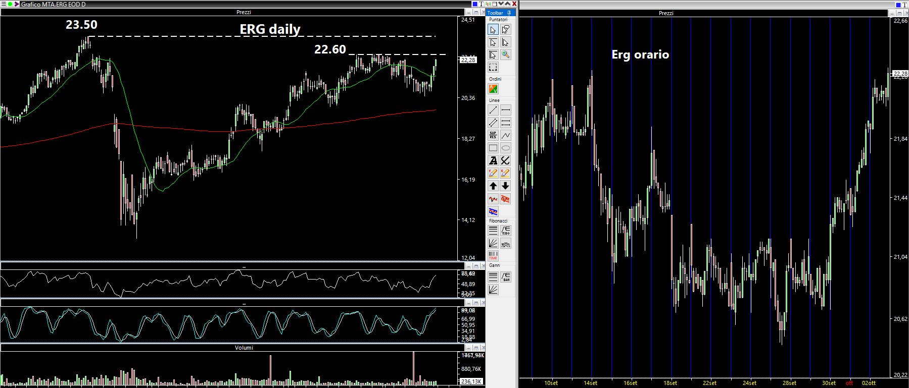Select the crosshair pointer tool
This screenshot has width=909, height=388.
click(x=493, y=54)
